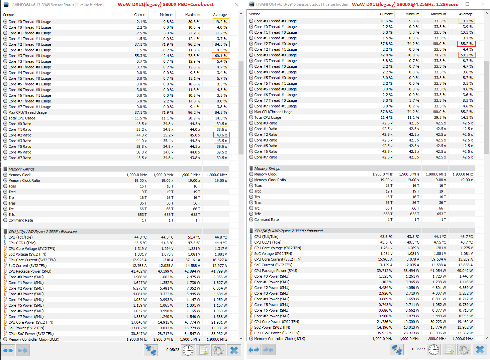Select CPU [#0] AMD Ryzen group header, right window
This screenshot has width=490, height=360.
click(361, 231)
